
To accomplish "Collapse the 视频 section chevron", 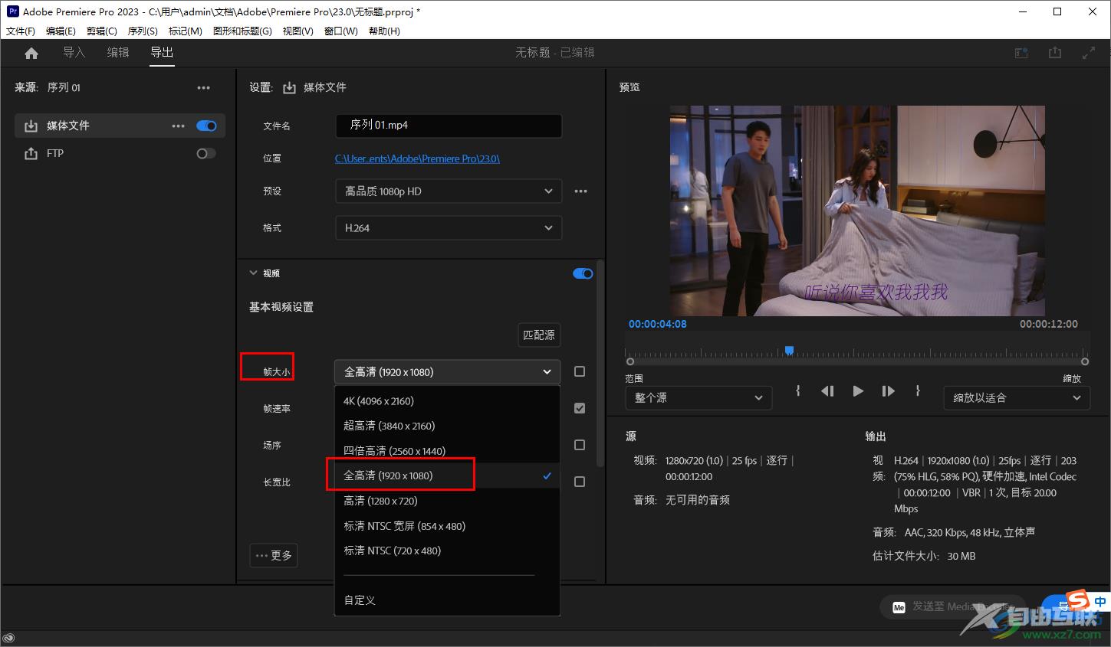I will click(253, 273).
